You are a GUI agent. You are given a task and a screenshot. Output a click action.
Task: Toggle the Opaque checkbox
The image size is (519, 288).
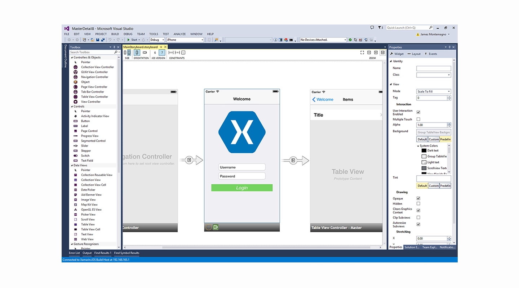point(418,198)
